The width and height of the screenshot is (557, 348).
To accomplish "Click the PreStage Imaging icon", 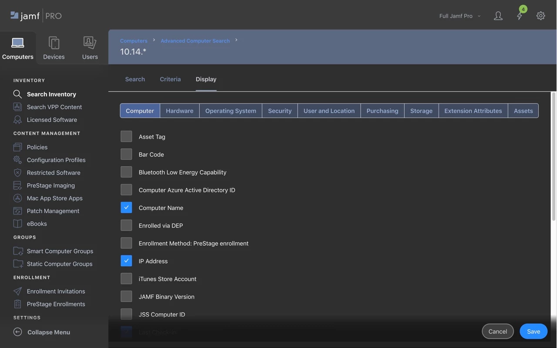I will click(17, 185).
